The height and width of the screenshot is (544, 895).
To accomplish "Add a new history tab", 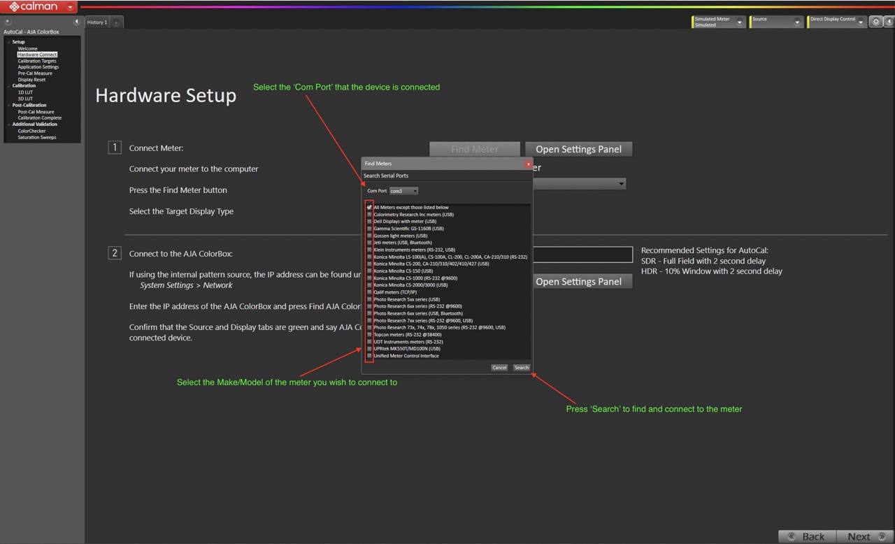I will coord(116,22).
